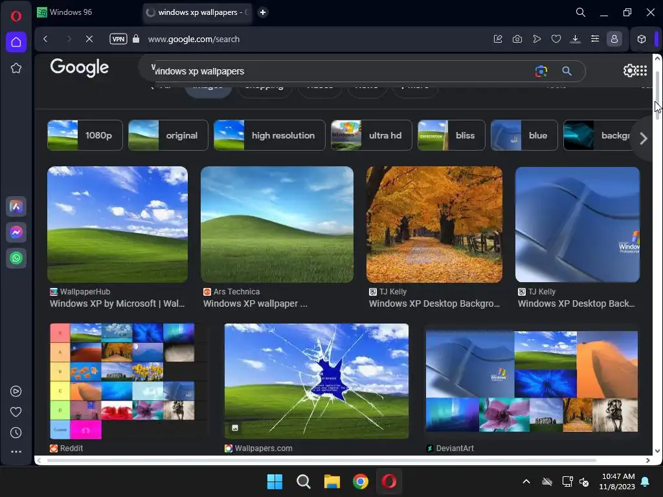The image size is (663, 497).
Task: Open a new tab
Action: [263, 12]
